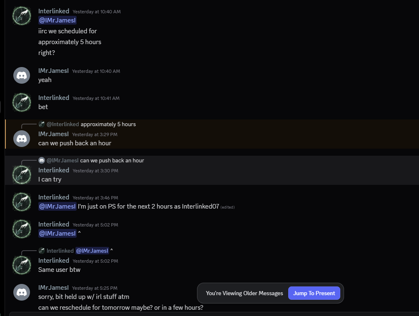Jump to replied message "approximately 5 hours"

tap(108, 124)
